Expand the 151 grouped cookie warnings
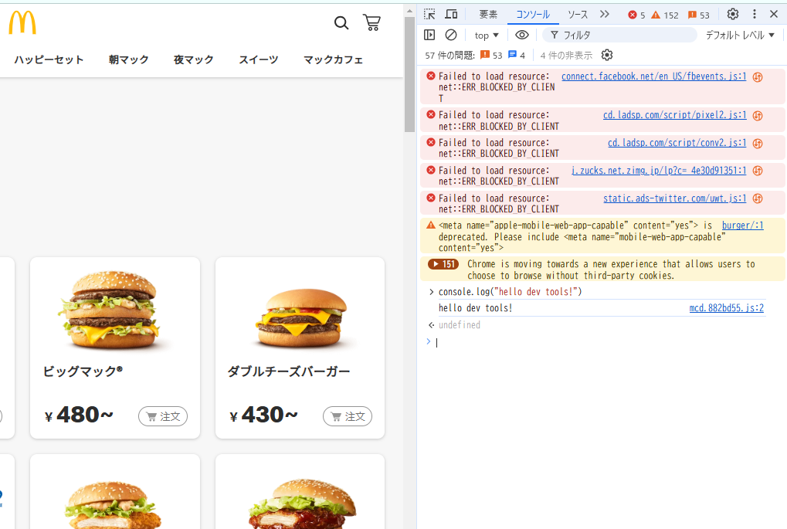The image size is (787, 529). click(443, 264)
